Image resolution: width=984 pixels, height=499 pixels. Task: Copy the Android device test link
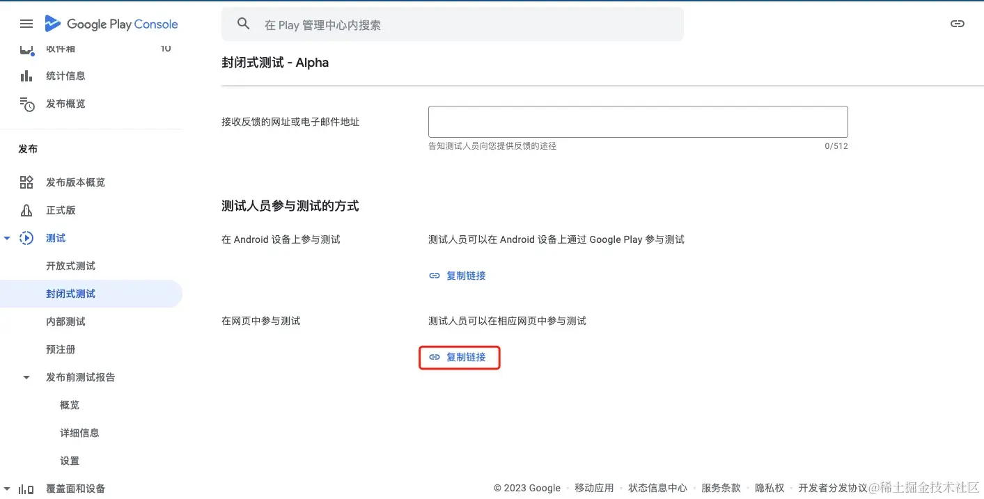(458, 276)
